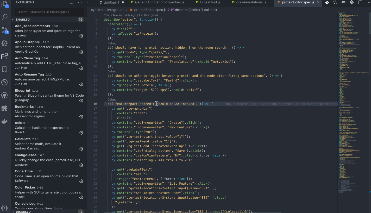371x213 pixels.
Task: Open filter options for the Extensions list
Action: click(71, 2)
